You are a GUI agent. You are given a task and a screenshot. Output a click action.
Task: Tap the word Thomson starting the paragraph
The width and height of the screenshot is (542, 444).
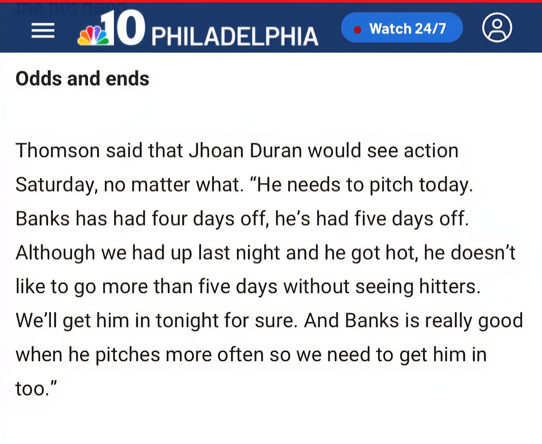click(x=58, y=150)
